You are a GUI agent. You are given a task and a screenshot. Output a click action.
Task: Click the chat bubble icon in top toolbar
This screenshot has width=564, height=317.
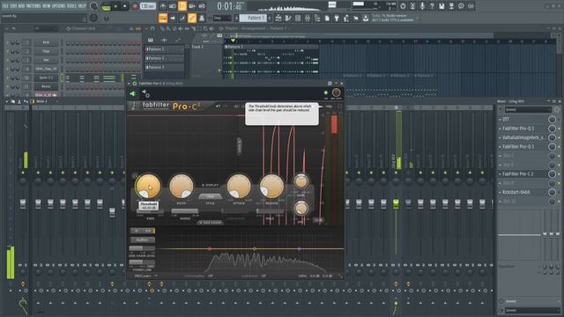(x=461, y=6)
